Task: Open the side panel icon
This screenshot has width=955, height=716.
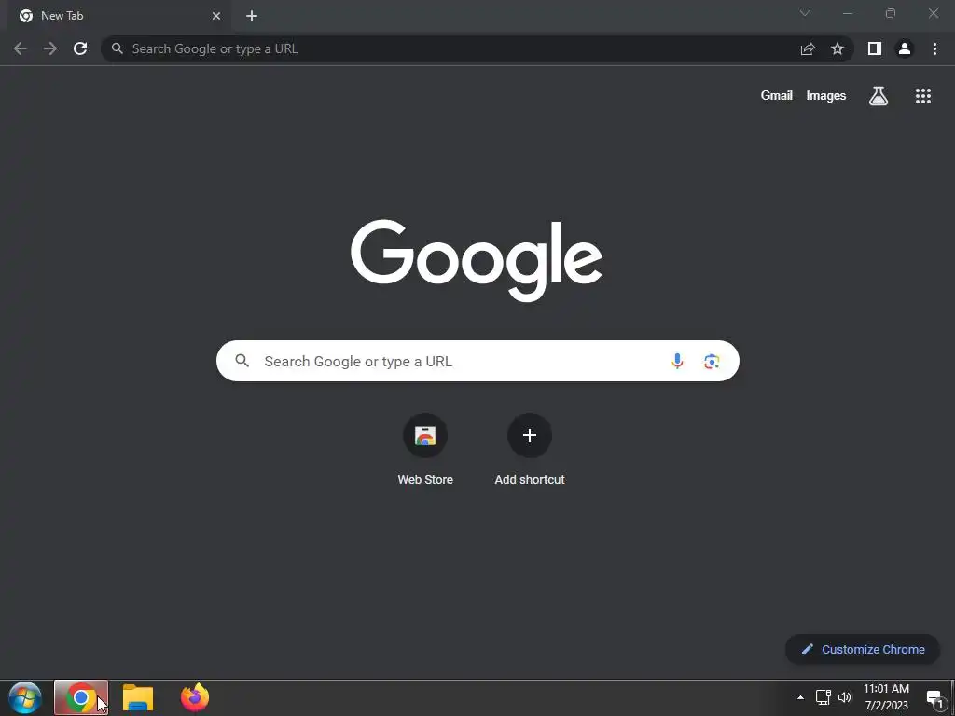Action: point(875,48)
